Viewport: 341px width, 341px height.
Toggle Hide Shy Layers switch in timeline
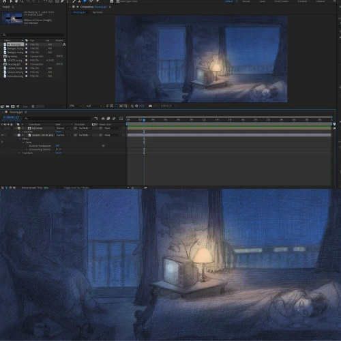click(103, 119)
